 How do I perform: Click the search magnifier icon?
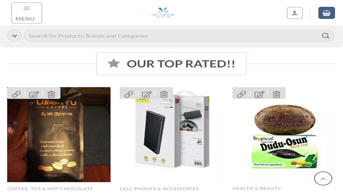click(x=326, y=36)
